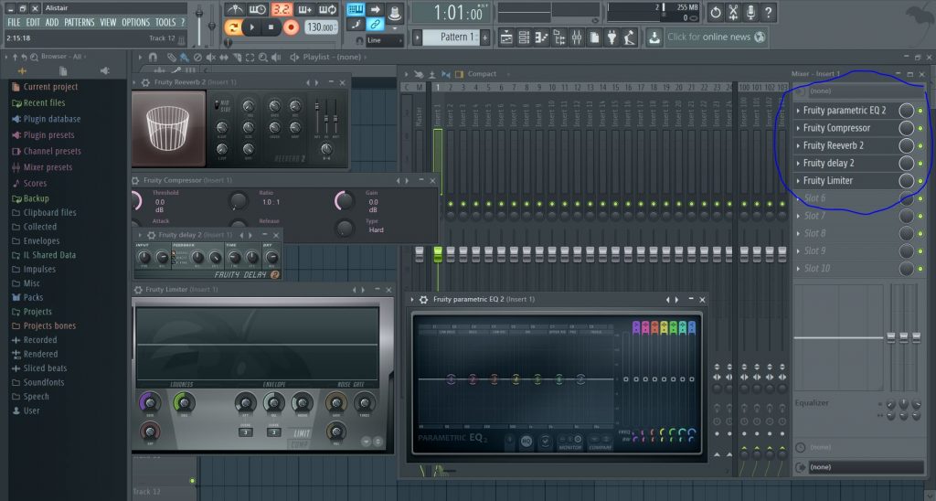This screenshot has height=501, width=936.
Task: Open the EDIT menu
Action: [x=33, y=22]
